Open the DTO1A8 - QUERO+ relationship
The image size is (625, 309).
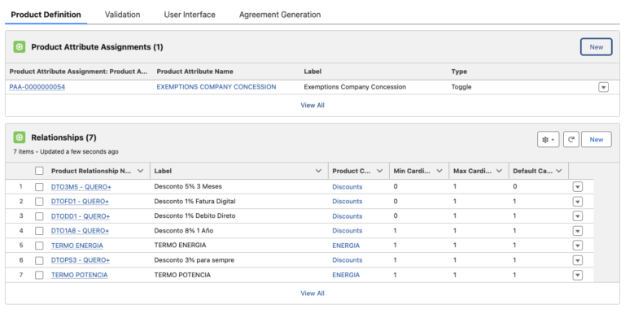point(80,231)
